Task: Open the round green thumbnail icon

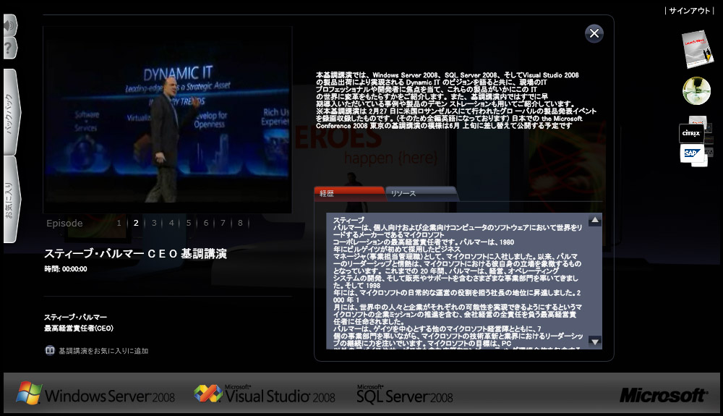Action: coord(696,91)
